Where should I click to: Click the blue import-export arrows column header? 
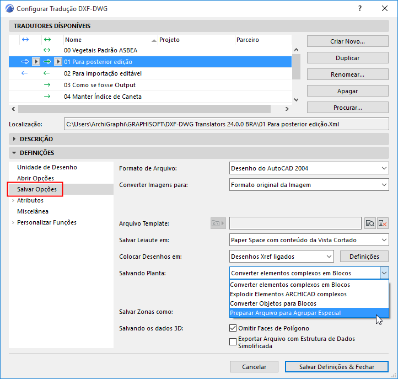[25, 40]
